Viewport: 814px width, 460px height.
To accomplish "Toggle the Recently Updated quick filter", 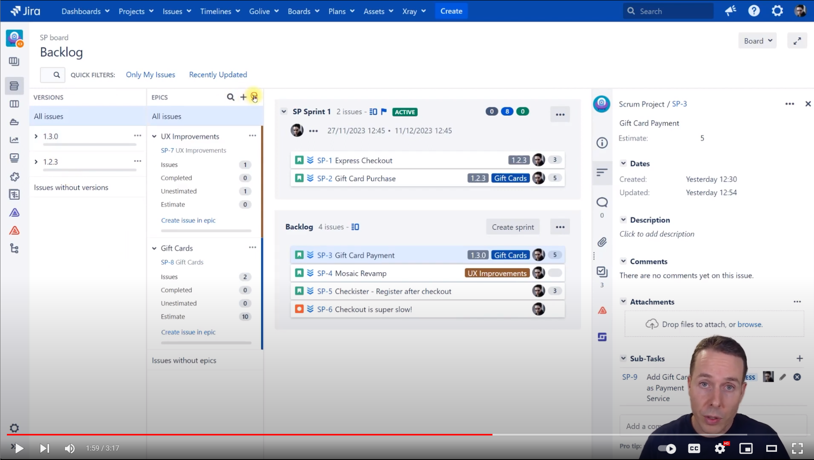I will pyautogui.click(x=218, y=75).
